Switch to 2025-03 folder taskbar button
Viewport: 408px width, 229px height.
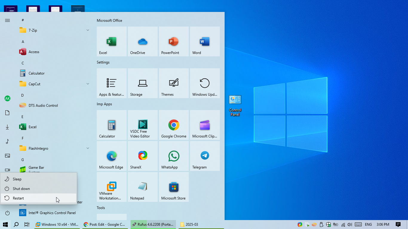[x=201, y=225]
